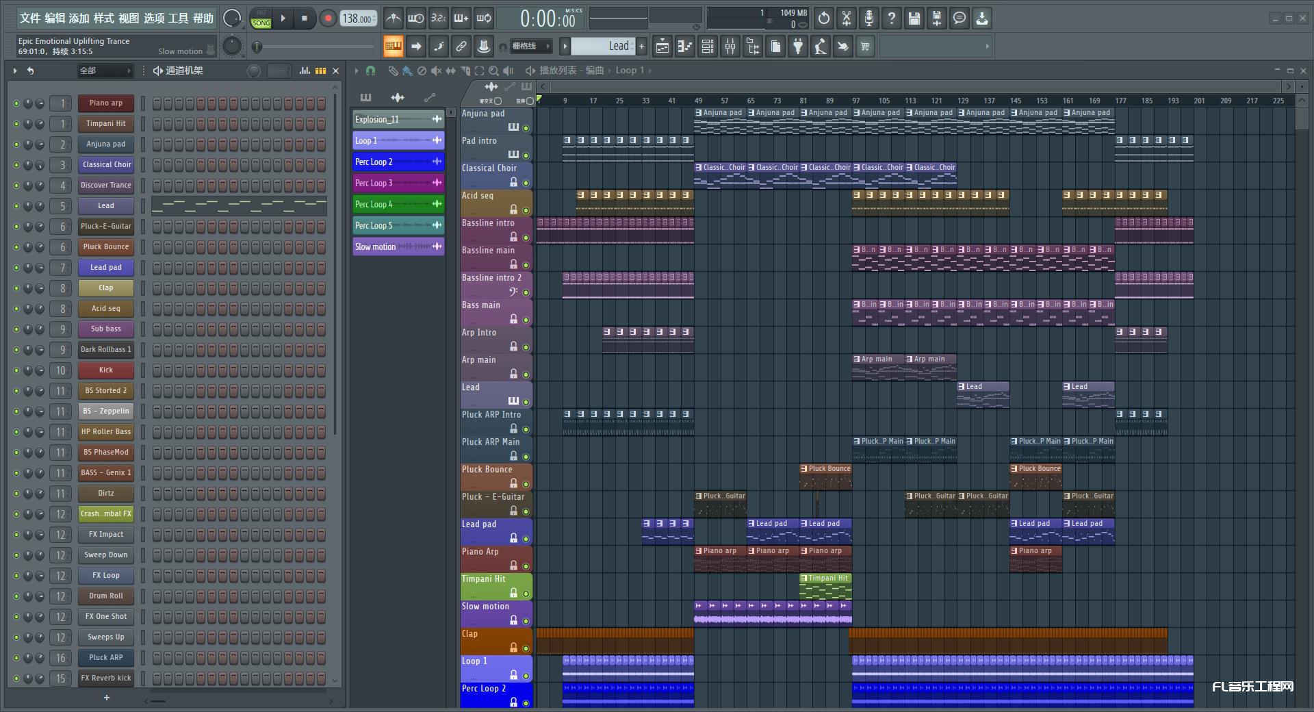Open the content library shopping cart
This screenshot has height=712, width=1314.
coord(866,47)
